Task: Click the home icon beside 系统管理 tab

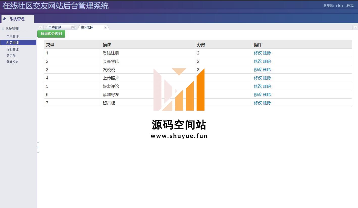Action: coord(4,19)
